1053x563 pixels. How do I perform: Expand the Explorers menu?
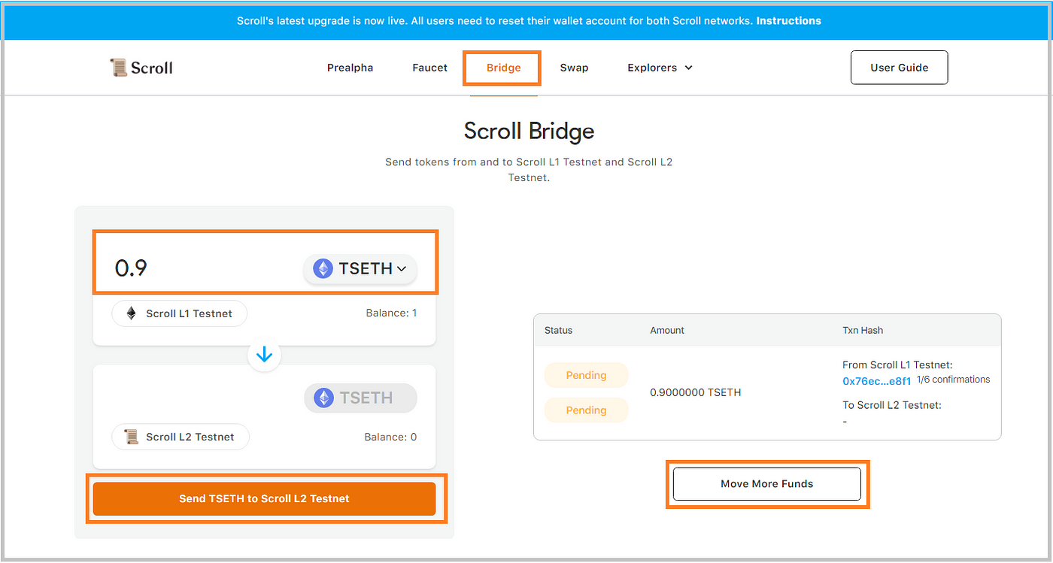(660, 68)
